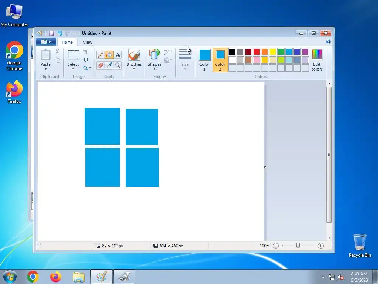Open Google Chrome from the taskbar
The image size is (378, 284).
point(33,277)
